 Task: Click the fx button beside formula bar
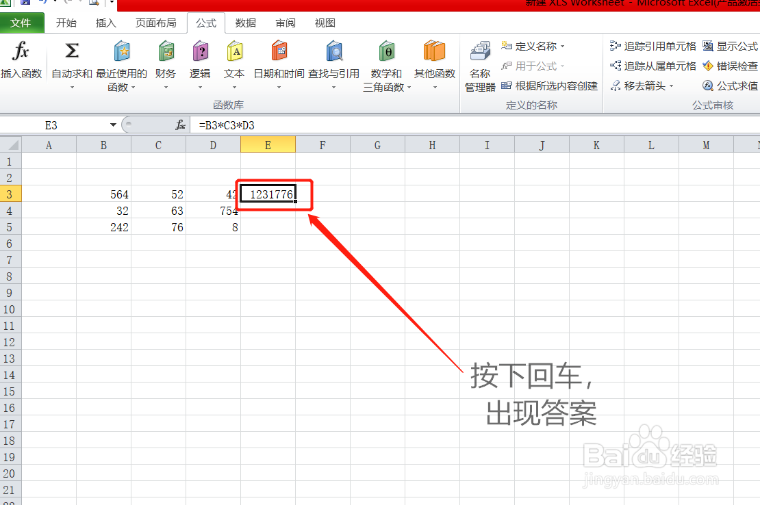(180, 125)
